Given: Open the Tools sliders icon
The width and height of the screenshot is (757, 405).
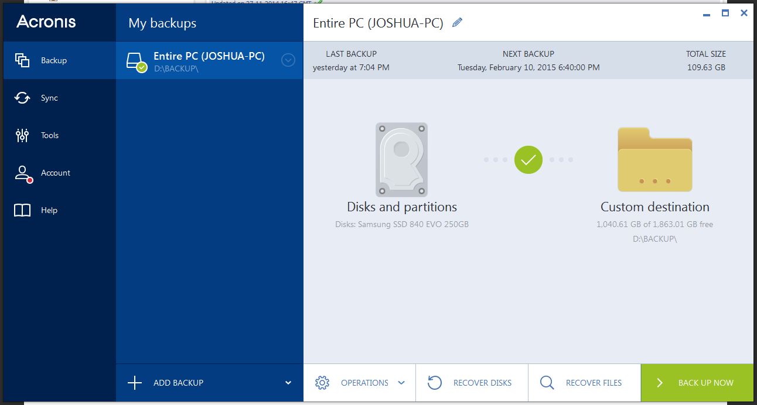Looking at the screenshot, I should 22,135.
